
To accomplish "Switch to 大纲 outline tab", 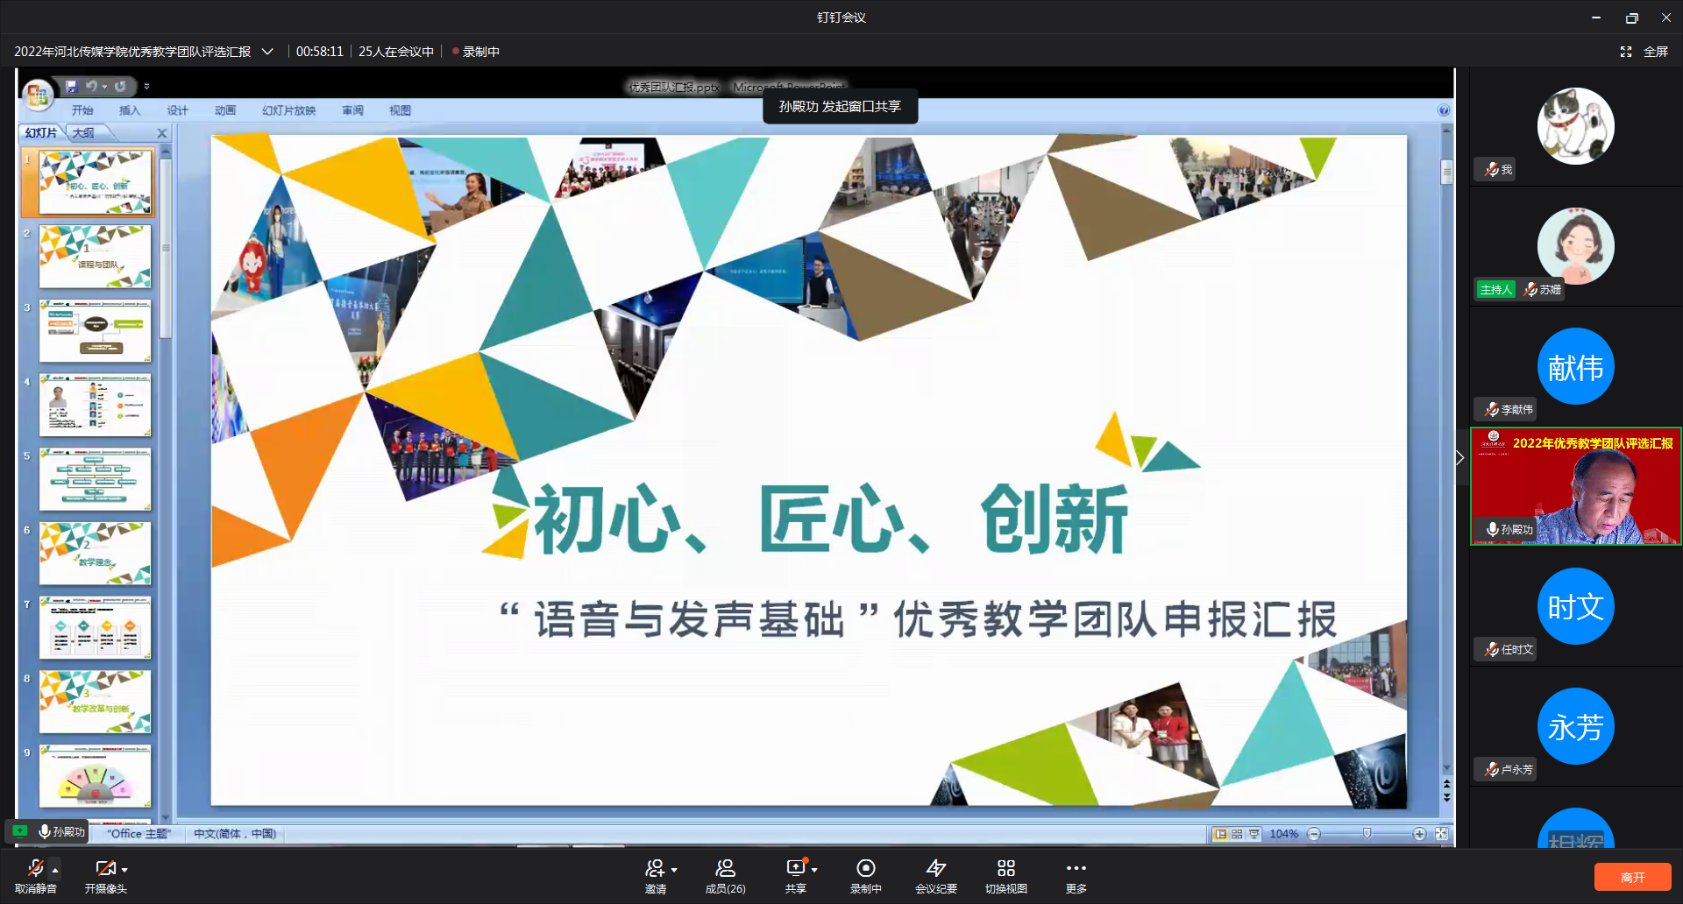I will pyautogui.click(x=84, y=133).
